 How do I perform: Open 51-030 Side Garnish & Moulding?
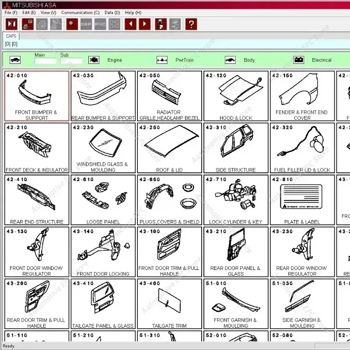pos(302,304)
